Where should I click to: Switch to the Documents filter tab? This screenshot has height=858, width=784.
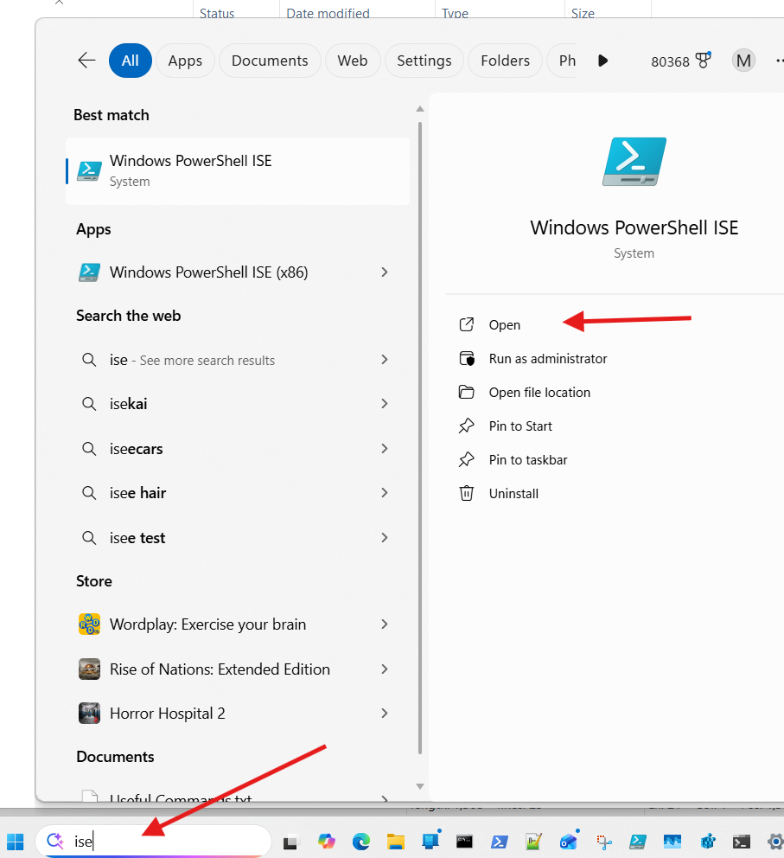270,61
